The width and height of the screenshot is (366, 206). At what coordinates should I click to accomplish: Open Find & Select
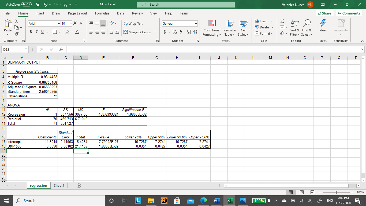[x=307, y=28]
